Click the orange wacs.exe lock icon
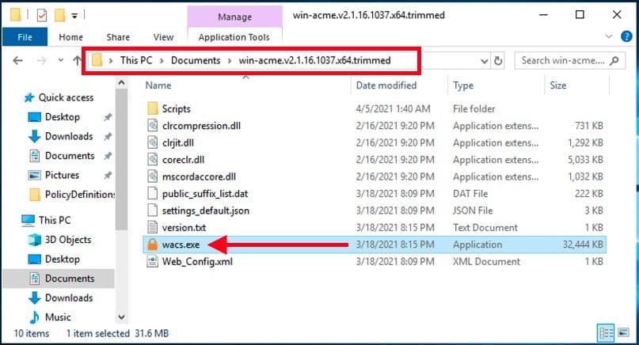 click(153, 245)
